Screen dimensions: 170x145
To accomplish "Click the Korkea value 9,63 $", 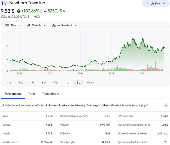I will (x=49, y=125).
